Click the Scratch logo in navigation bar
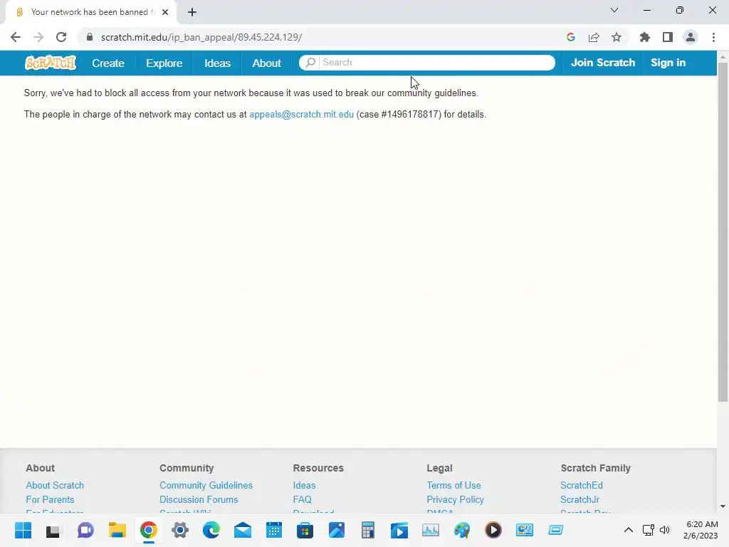 pos(51,63)
